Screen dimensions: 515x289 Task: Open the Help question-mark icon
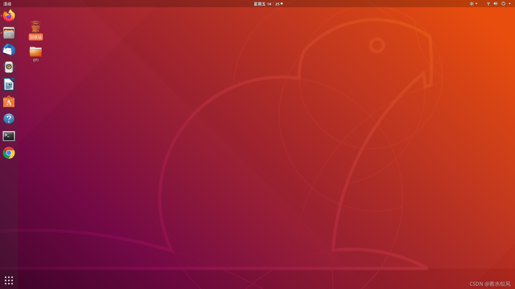[x=9, y=119]
